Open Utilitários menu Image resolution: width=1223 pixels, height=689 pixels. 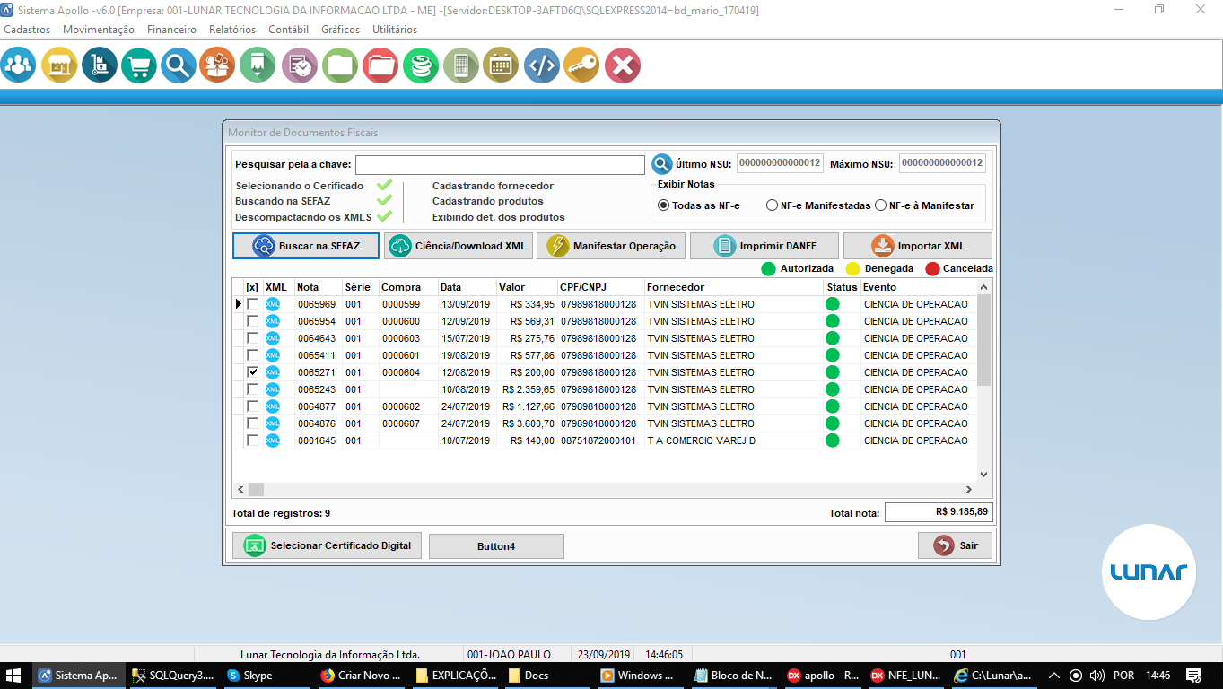coord(394,30)
